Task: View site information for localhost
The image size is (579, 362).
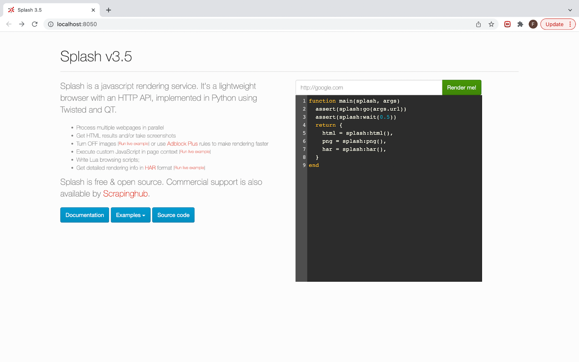Action: pos(51,24)
